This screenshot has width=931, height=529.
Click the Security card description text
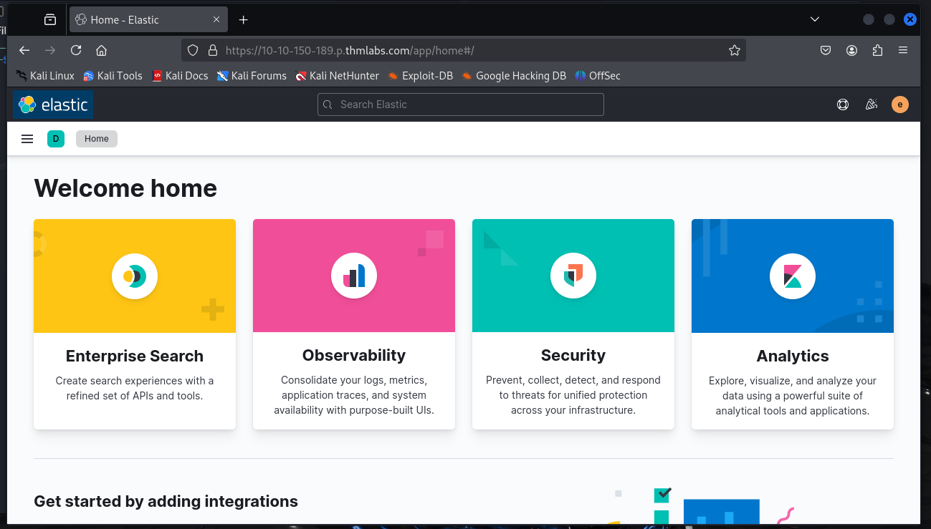coord(573,395)
